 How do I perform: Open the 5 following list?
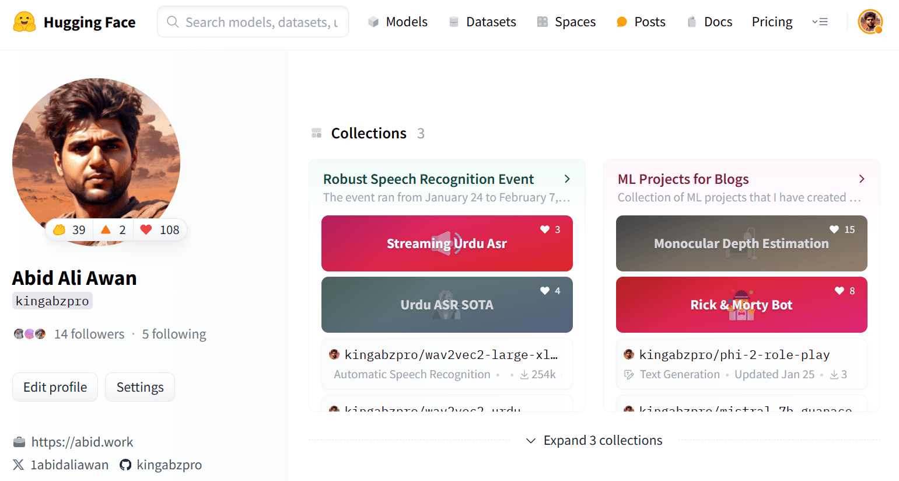(x=174, y=334)
